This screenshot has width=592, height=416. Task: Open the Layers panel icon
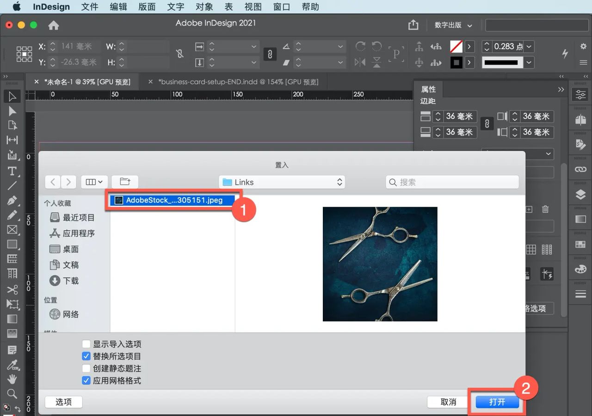tap(580, 194)
